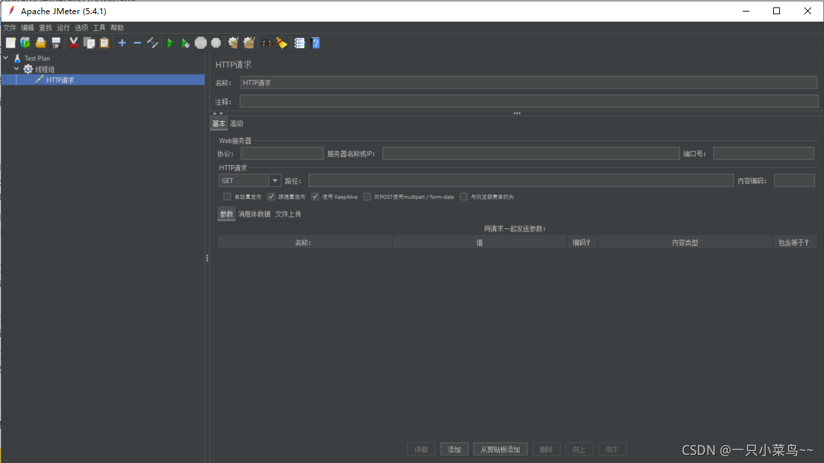The image size is (824, 463).
Task: Click the 服务器名称或IP input field
Action: tap(531, 154)
